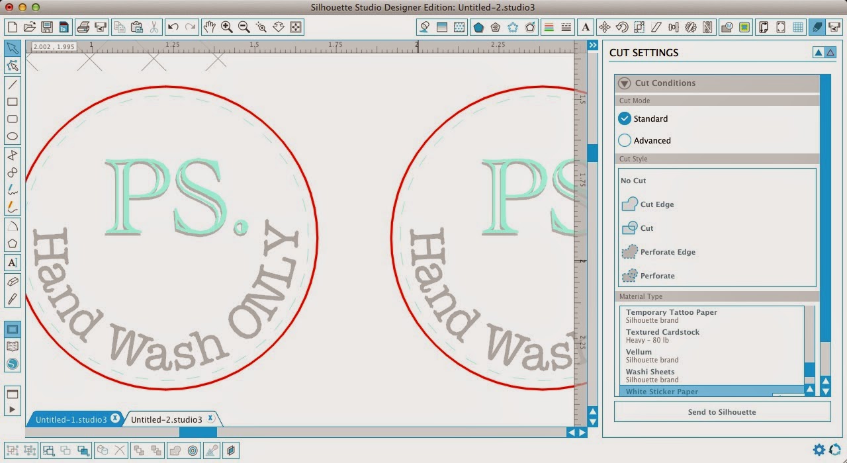Select the Draw Rectangle tool
This screenshot has height=463, width=847.
[12, 102]
